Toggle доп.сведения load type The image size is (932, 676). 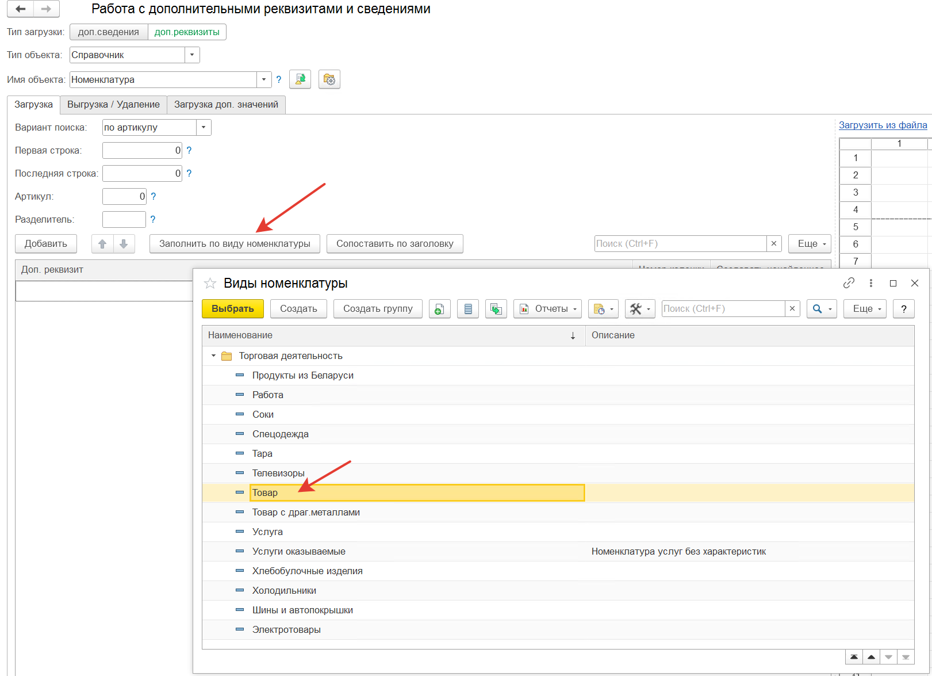tap(109, 32)
